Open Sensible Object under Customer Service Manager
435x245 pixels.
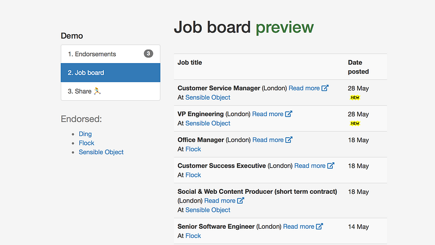point(208,97)
